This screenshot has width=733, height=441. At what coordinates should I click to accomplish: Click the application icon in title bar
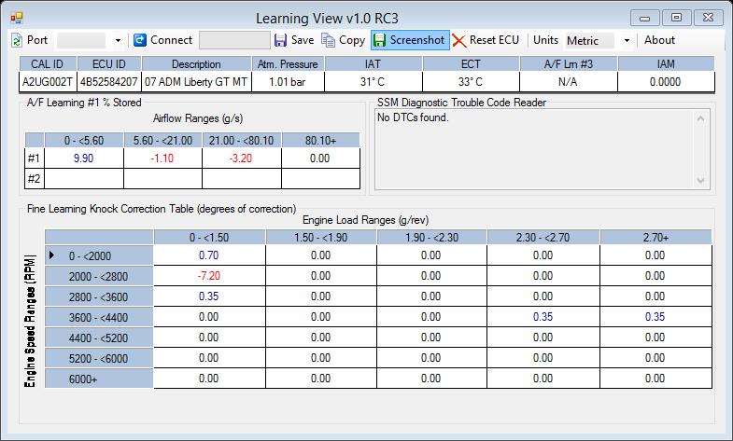click(x=16, y=17)
